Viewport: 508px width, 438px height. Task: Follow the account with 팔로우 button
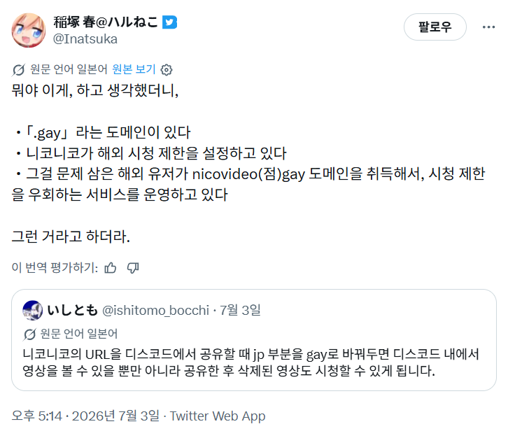(x=435, y=27)
